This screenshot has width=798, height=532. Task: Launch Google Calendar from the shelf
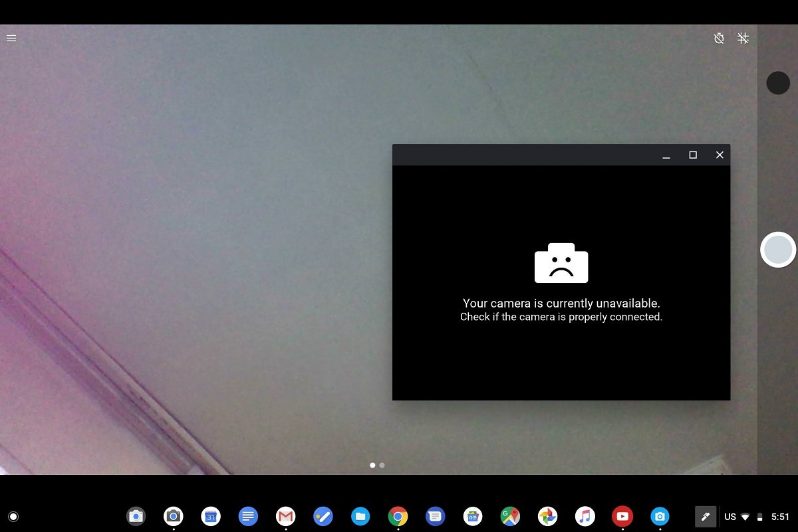click(211, 516)
